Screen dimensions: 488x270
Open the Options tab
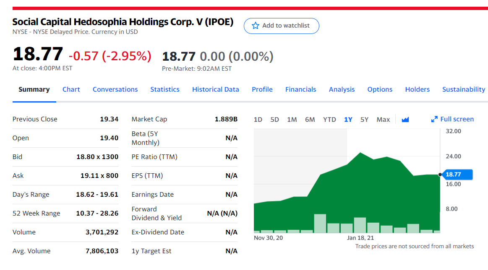[x=380, y=90]
